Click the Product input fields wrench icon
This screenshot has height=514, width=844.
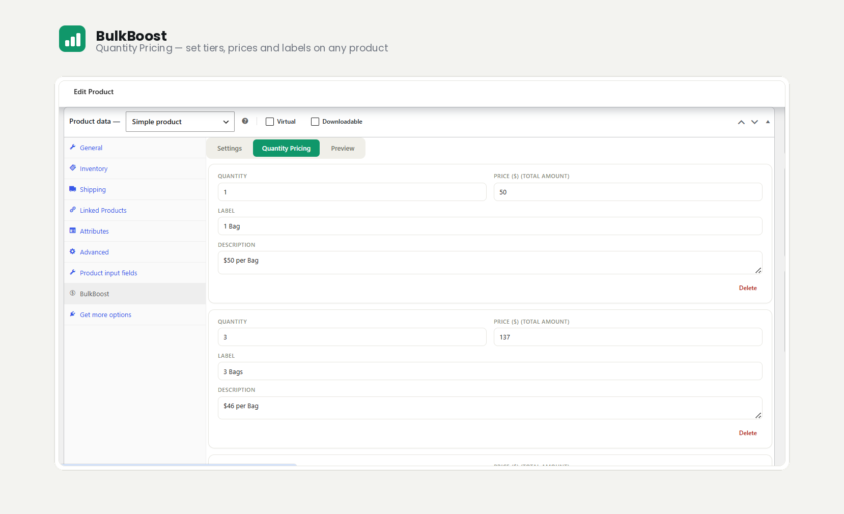click(73, 272)
